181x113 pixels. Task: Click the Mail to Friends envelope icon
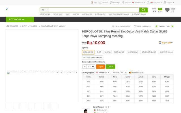point(135,26)
